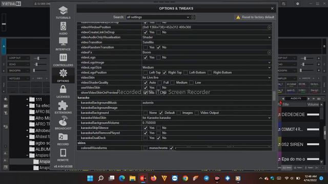Image resolution: width=328 pixels, height=184 pixels.
Task: Select Right-Bottom for videoLogoPosition
Action: click(210, 73)
